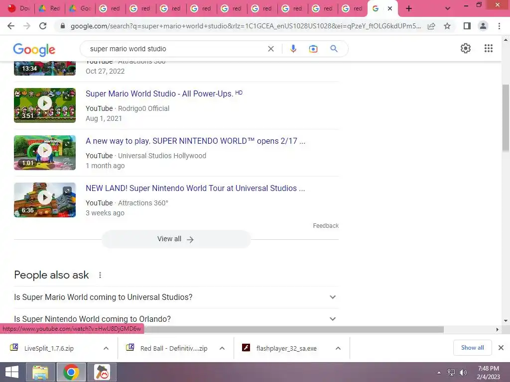Click the Chrome taskbar icon
The image size is (510, 382).
(x=71, y=372)
